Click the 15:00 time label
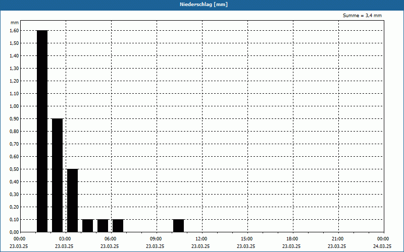404x252 pixels. pos(247,239)
